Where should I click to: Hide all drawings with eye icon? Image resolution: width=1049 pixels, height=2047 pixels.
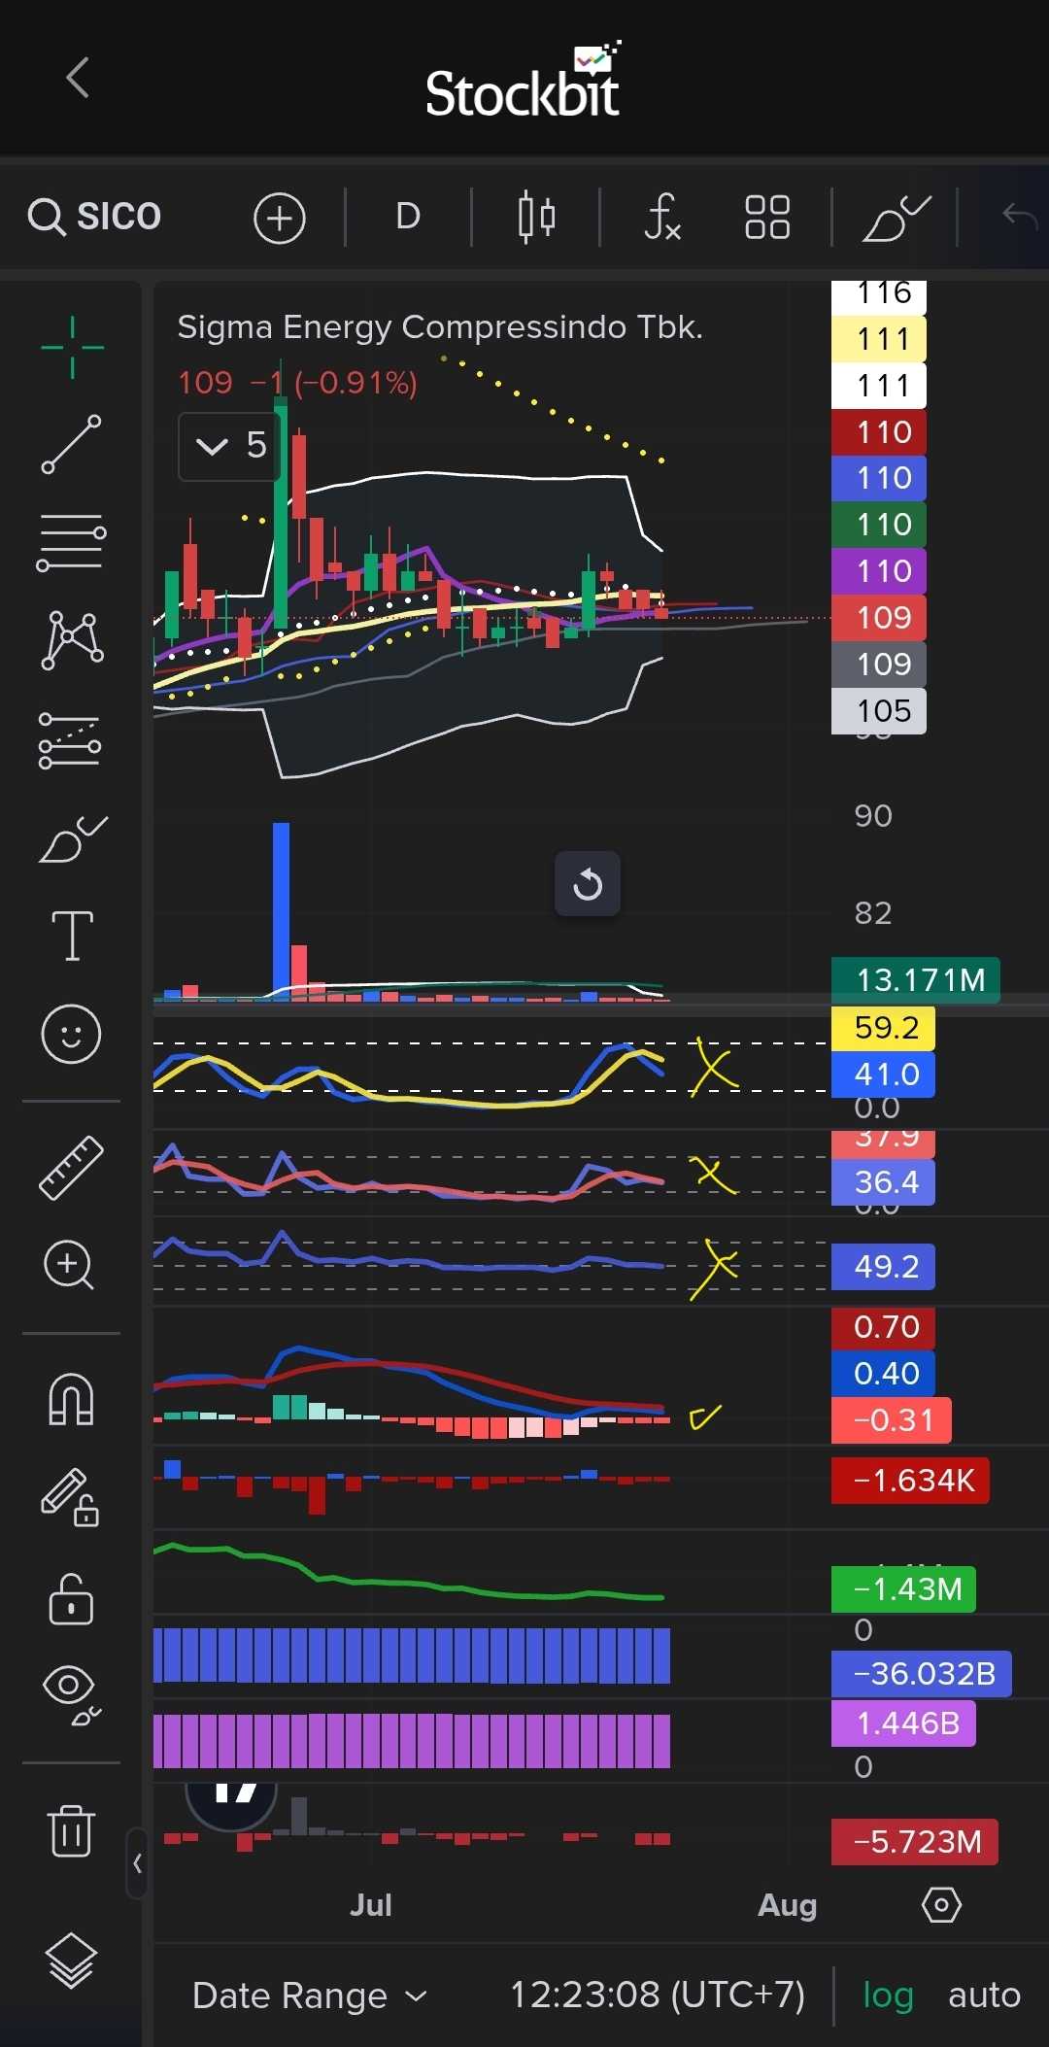click(71, 1694)
